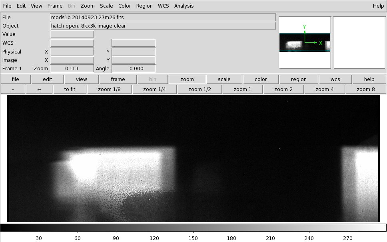
Task: Set zoom to 2
Action: coord(283,89)
